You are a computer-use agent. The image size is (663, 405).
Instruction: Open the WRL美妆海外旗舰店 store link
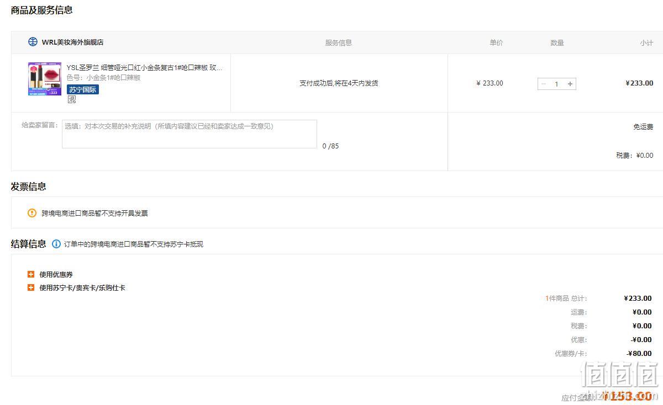point(72,42)
